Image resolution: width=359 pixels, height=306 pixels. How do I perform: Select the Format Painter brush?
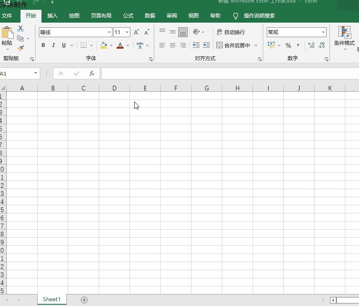click(21, 48)
